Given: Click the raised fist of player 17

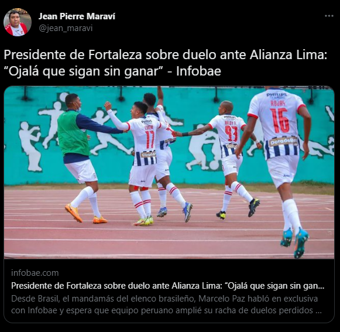Looking at the screenshot, I should [x=108, y=105].
